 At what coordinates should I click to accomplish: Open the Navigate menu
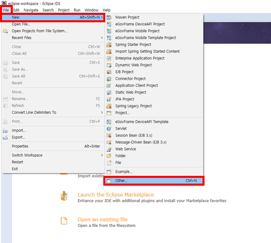click(31, 10)
